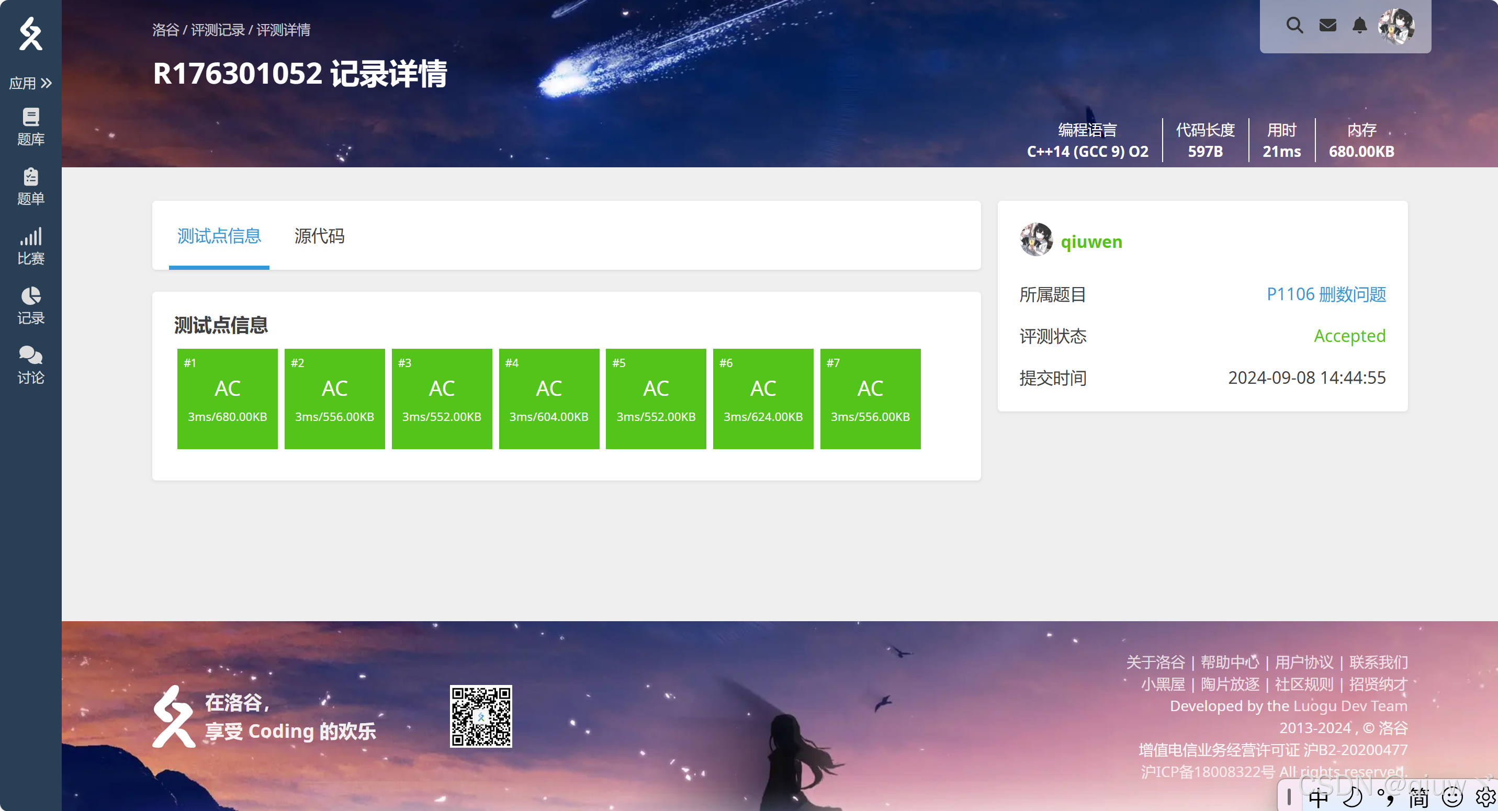Click the search magnifier icon
The width and height of the screenshot is (1498, 811).
point(1294,26)
